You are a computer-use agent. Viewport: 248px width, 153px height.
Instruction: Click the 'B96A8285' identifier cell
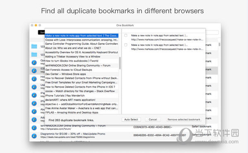tap(160, 135)
